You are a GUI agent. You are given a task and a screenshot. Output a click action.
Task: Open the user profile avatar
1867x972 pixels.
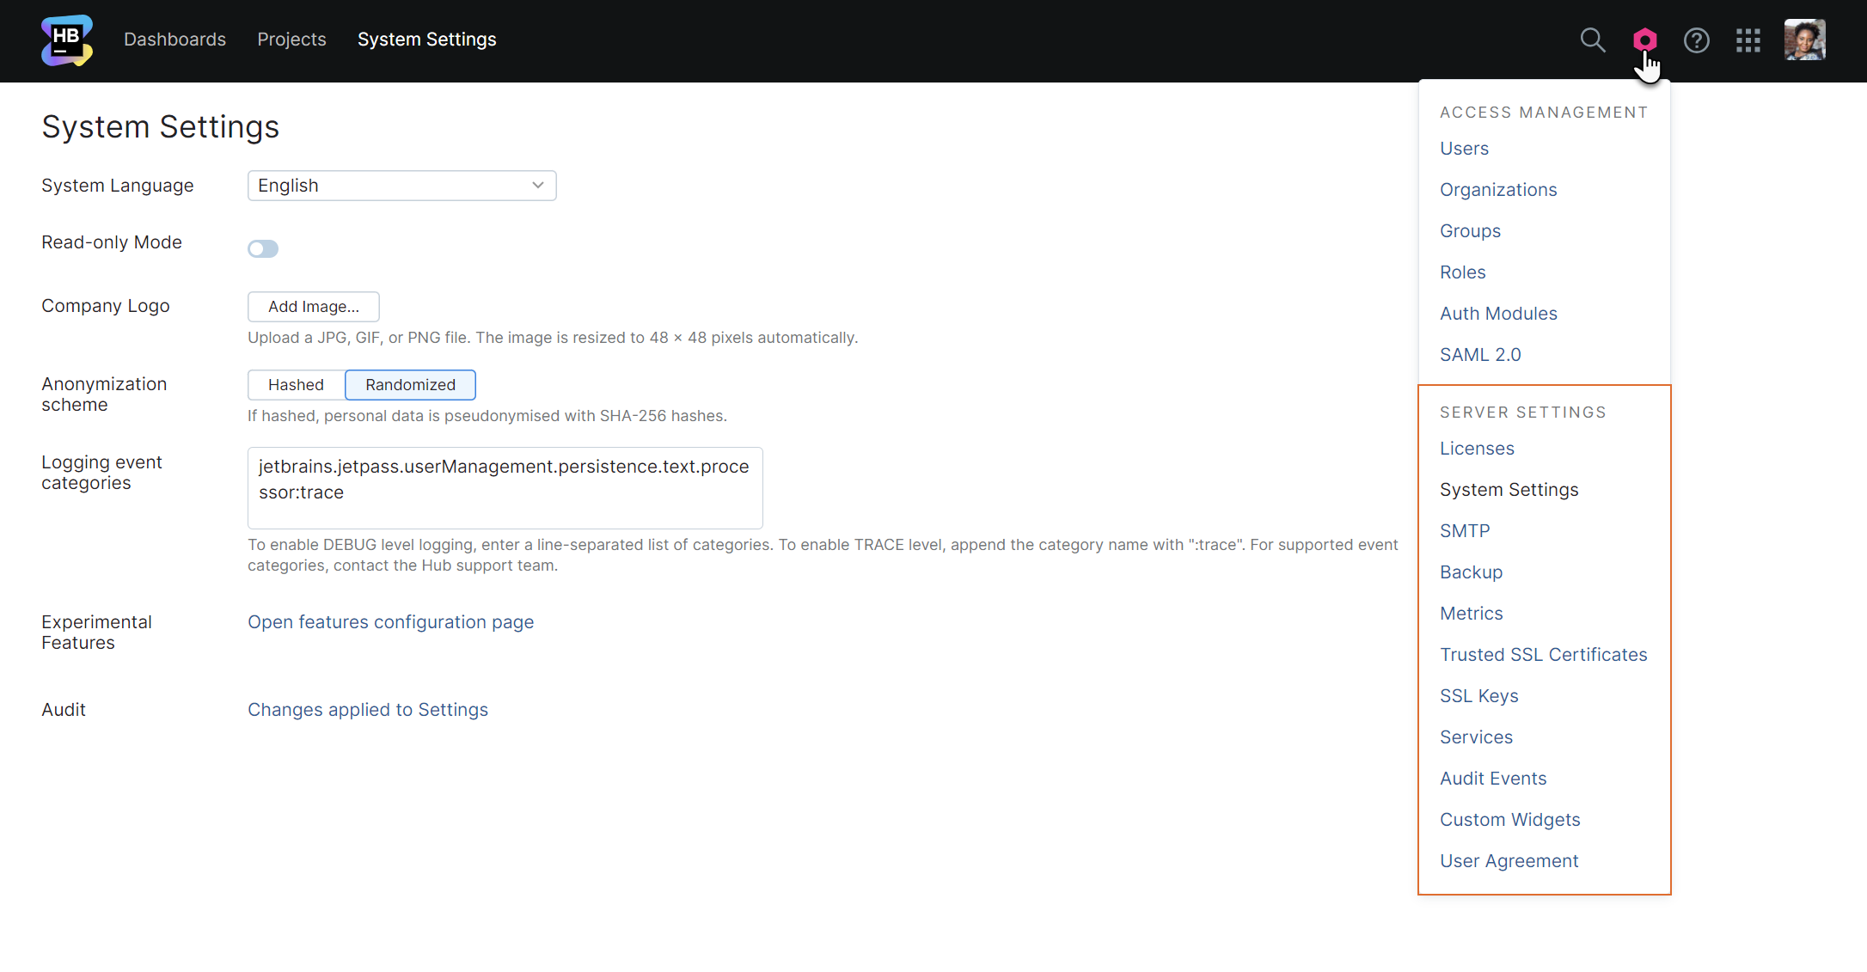1803,40
